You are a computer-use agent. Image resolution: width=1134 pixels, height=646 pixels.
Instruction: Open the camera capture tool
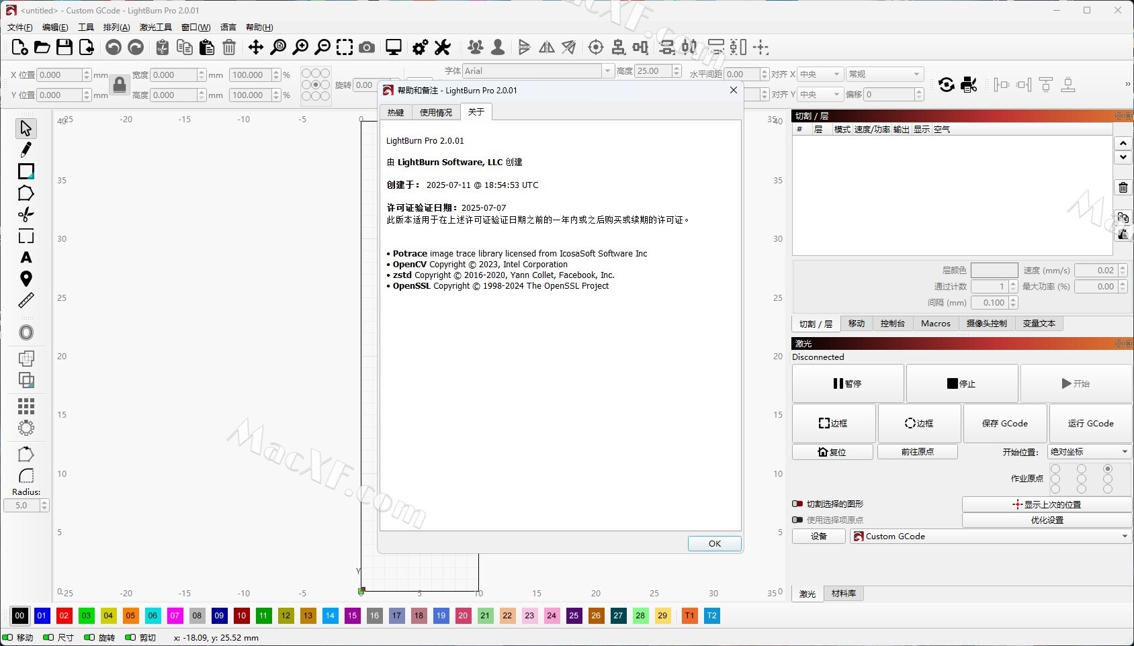(x=367, y=47)
